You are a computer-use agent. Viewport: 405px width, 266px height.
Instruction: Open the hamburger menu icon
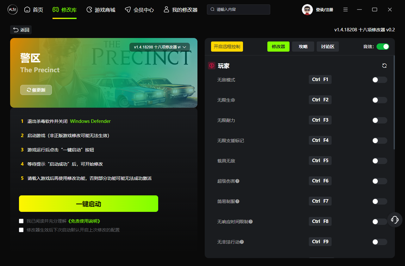point(346,10)
